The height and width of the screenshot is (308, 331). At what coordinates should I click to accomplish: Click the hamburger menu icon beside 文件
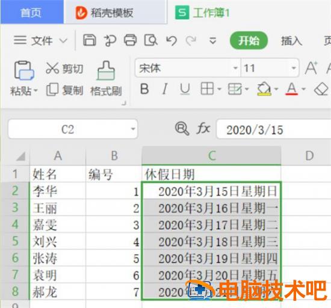pos(20,40)
